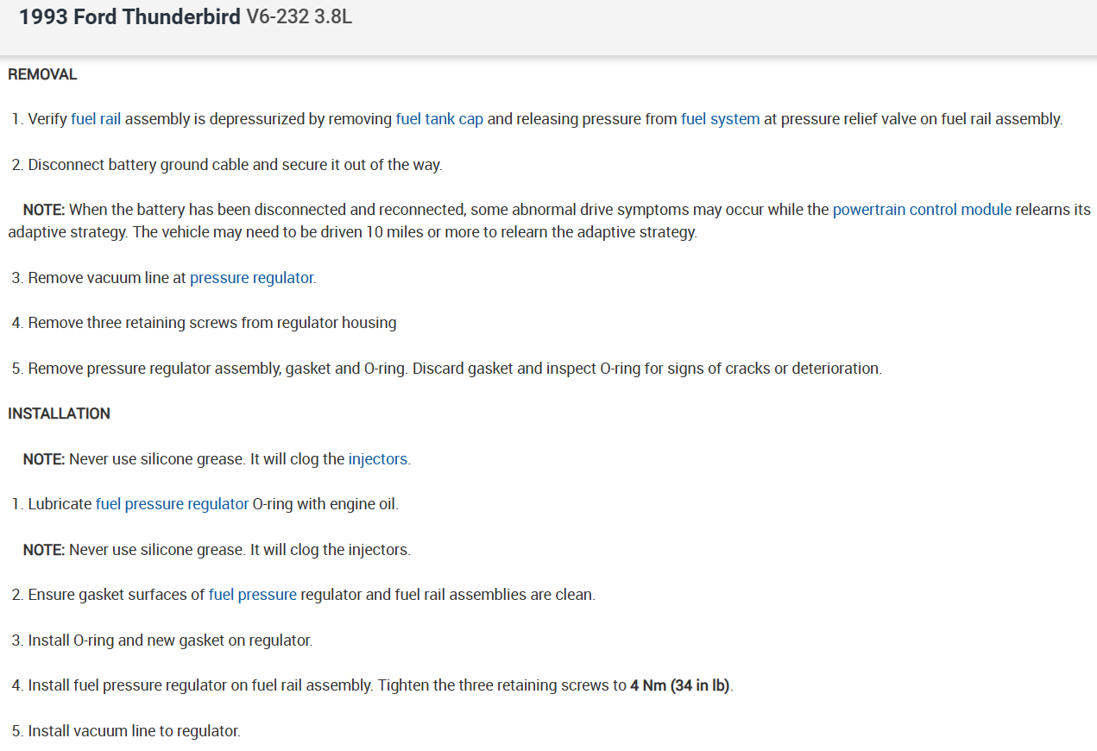Image resolution: width=1097 pixels, height=751 pixels.
Task: Click the "Install O-ring and new gasket" step
Action: (169, 641)
